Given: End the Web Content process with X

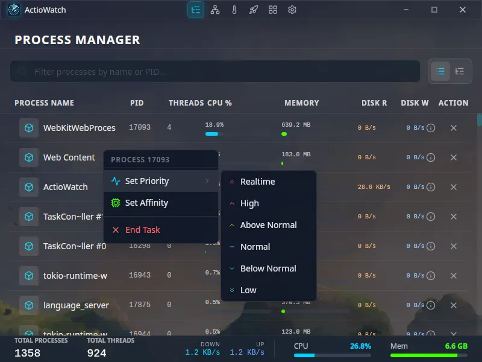Looking at the screenshot, I should 454,157.
